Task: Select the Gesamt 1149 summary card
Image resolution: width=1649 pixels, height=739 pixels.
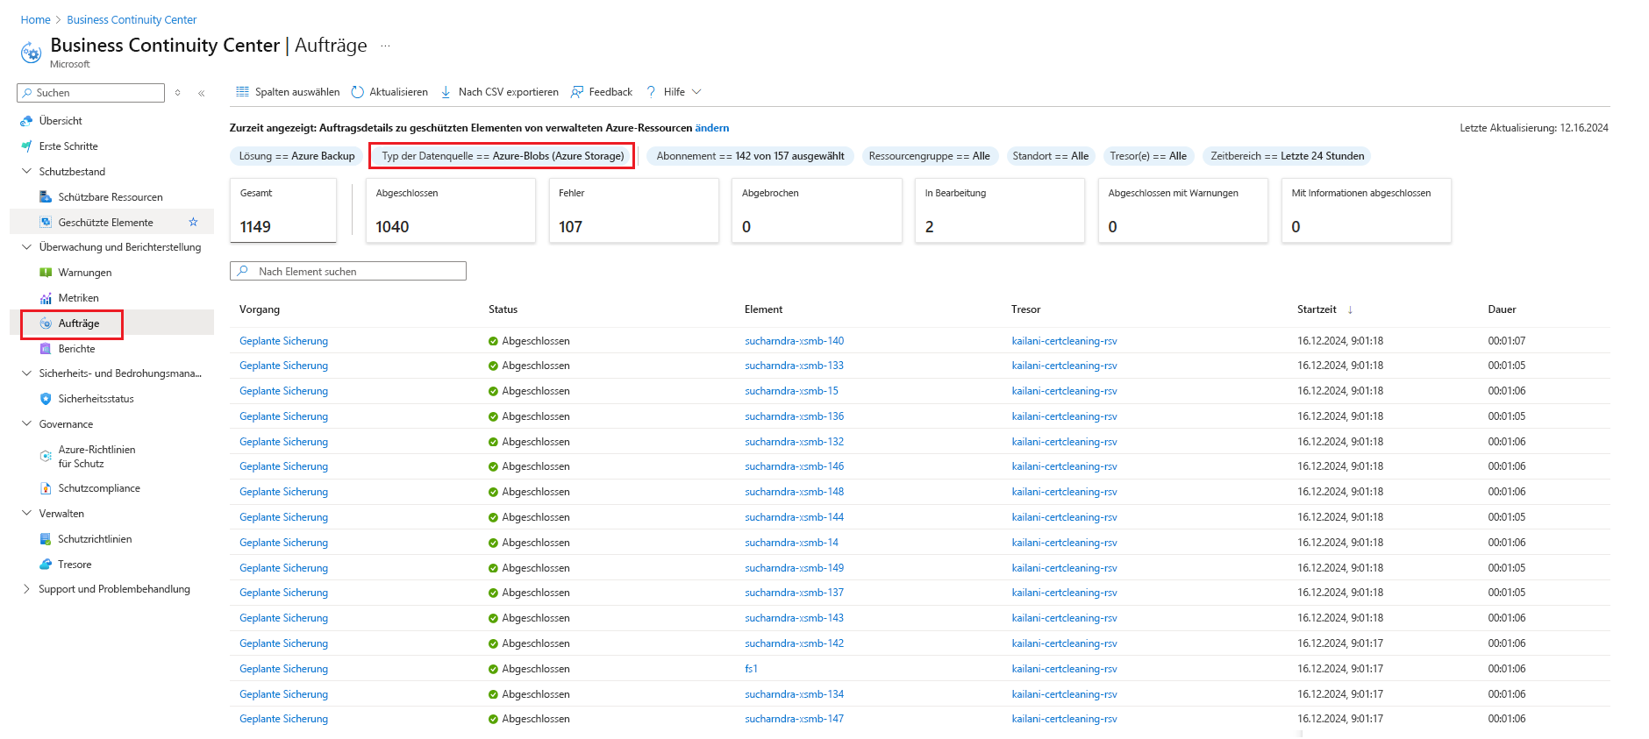Action: click(283, 210)
